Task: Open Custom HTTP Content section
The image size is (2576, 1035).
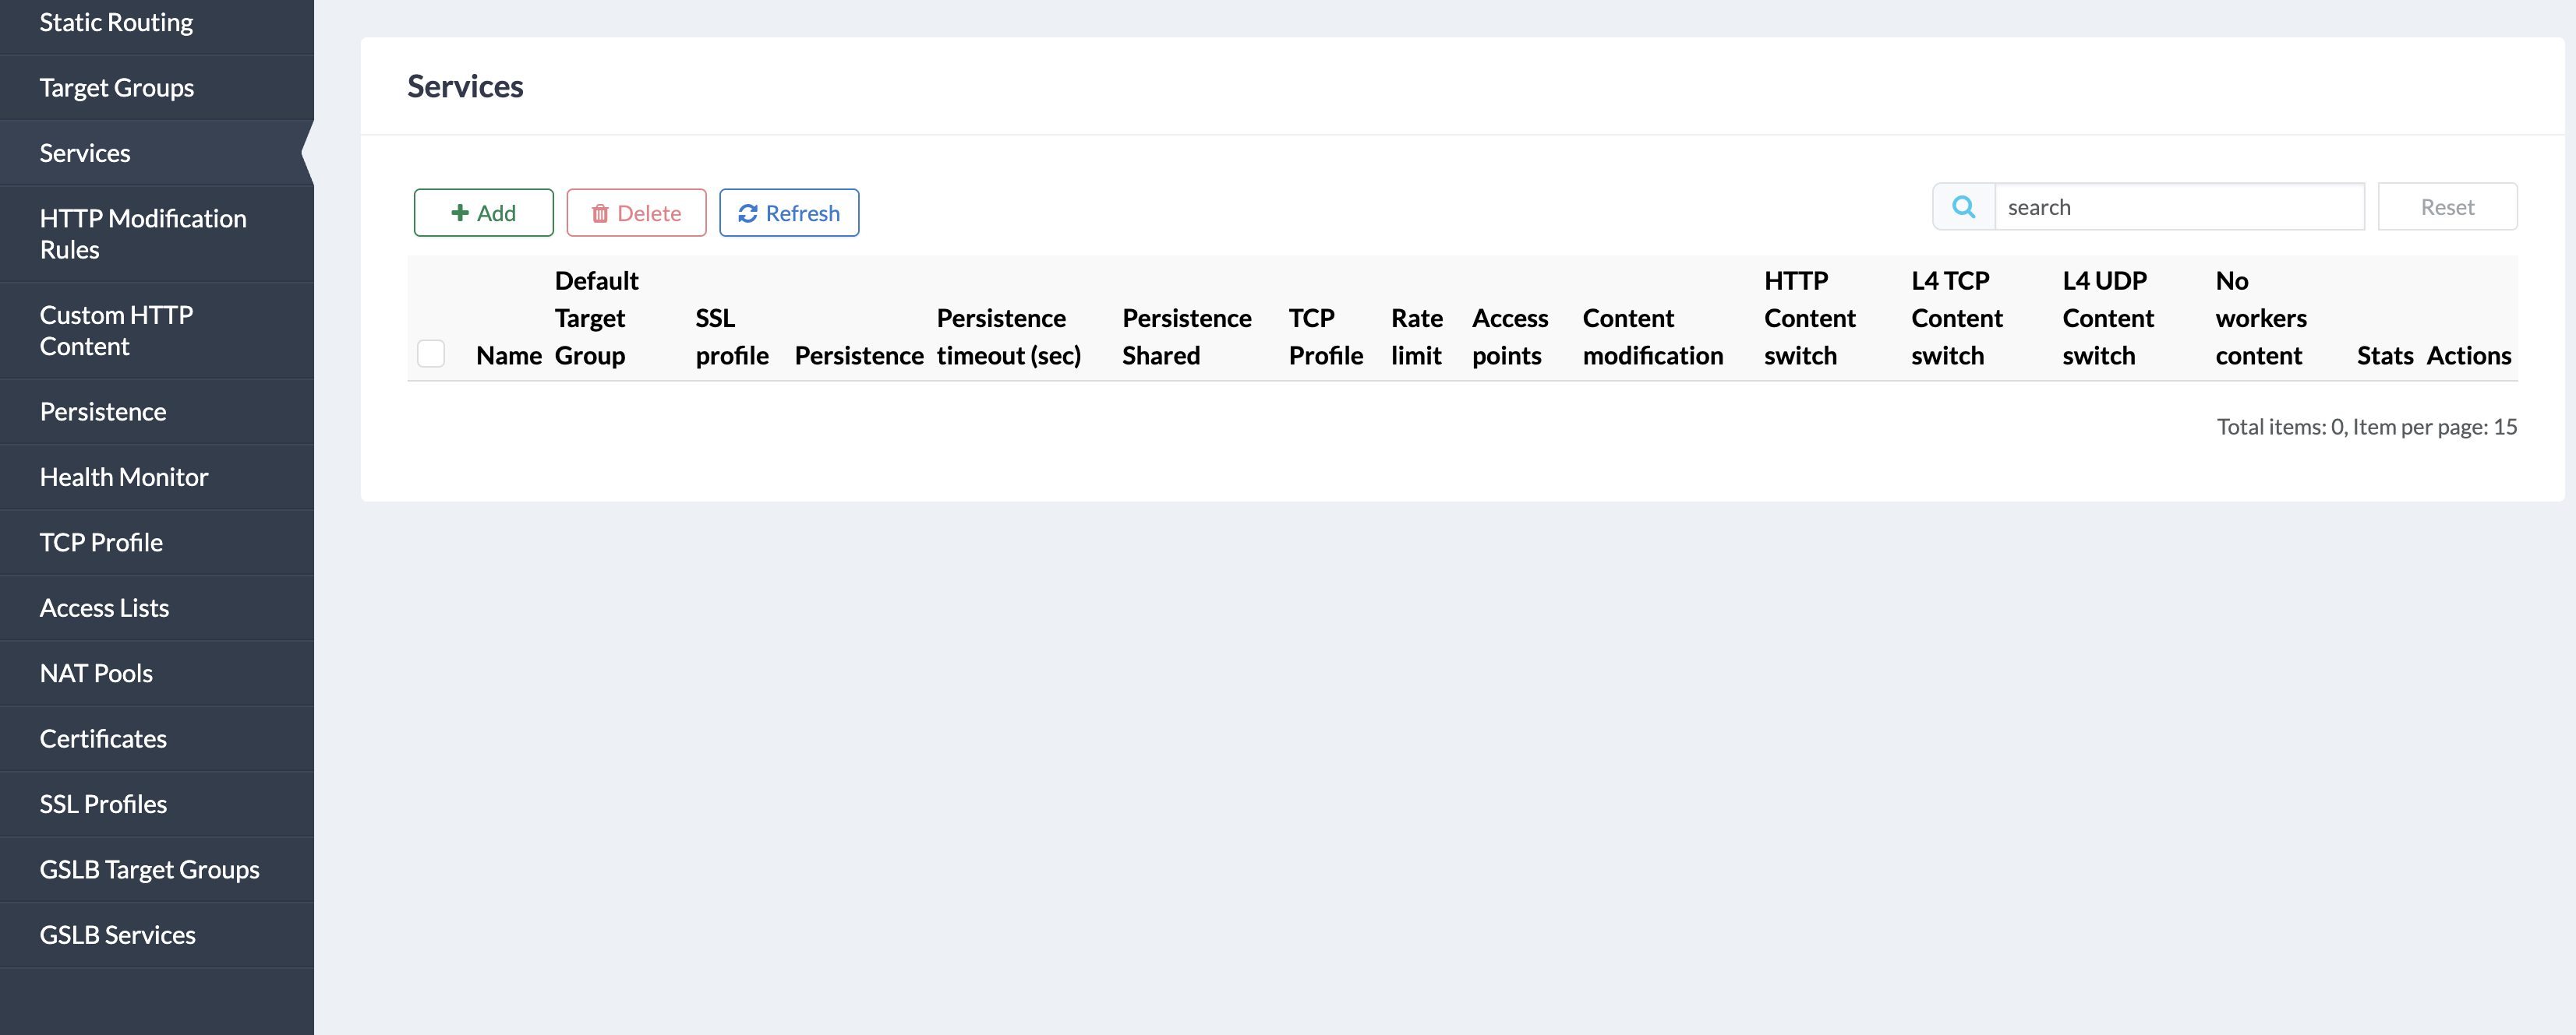Action: click(116, 331)
